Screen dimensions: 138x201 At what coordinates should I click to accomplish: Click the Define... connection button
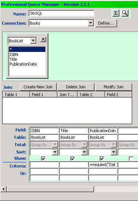click(x=106, y=23)
